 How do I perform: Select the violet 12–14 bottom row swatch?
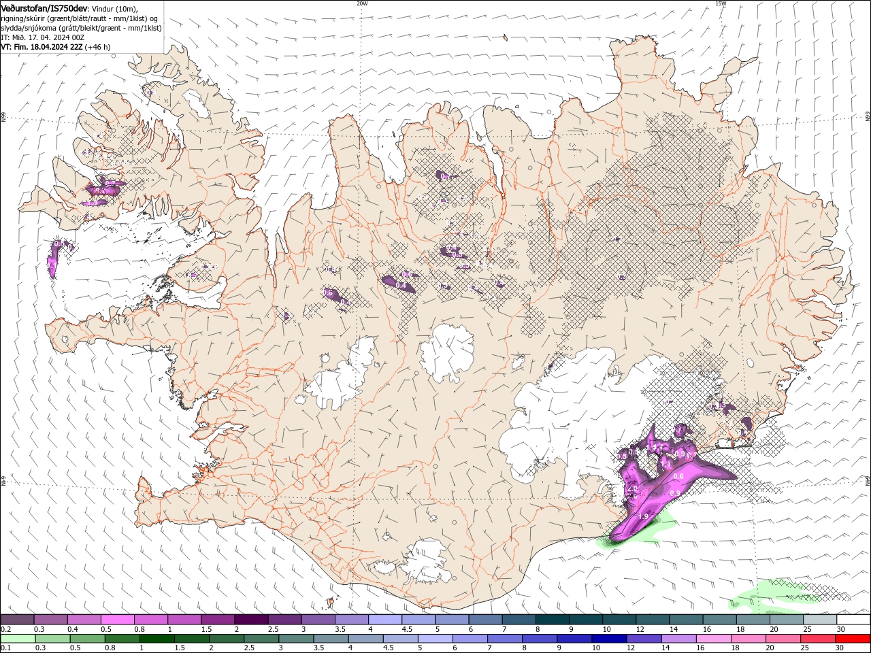click(x=643, y=639)
